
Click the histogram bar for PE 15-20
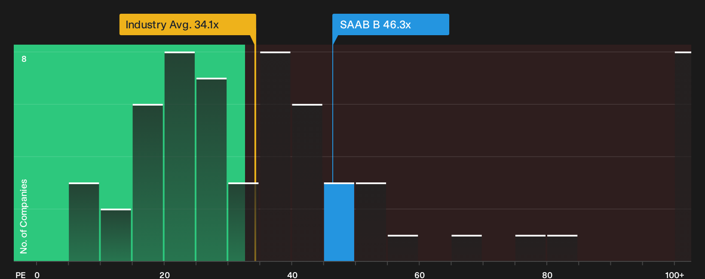click(148, 182)
